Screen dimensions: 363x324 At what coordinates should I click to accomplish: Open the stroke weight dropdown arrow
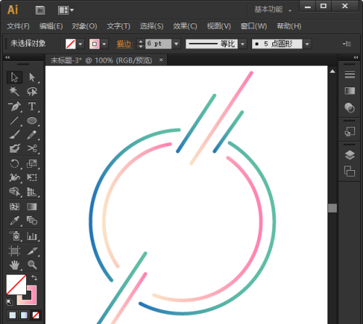pos(176,44)
